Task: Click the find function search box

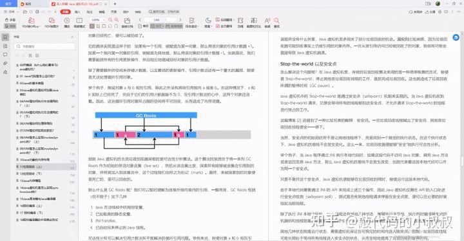Action: [x=164, y=12]
